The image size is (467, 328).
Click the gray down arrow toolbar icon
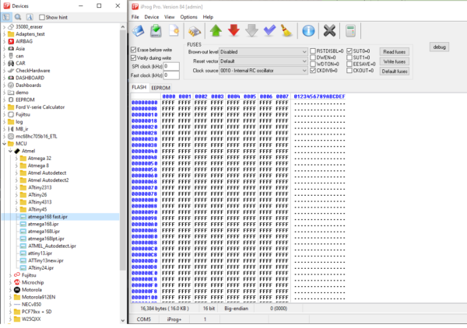point(251,30)
